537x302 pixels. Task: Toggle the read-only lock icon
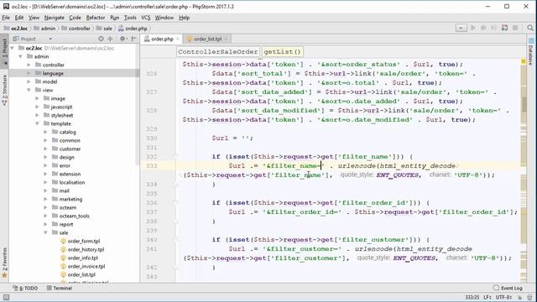point(520,297)
